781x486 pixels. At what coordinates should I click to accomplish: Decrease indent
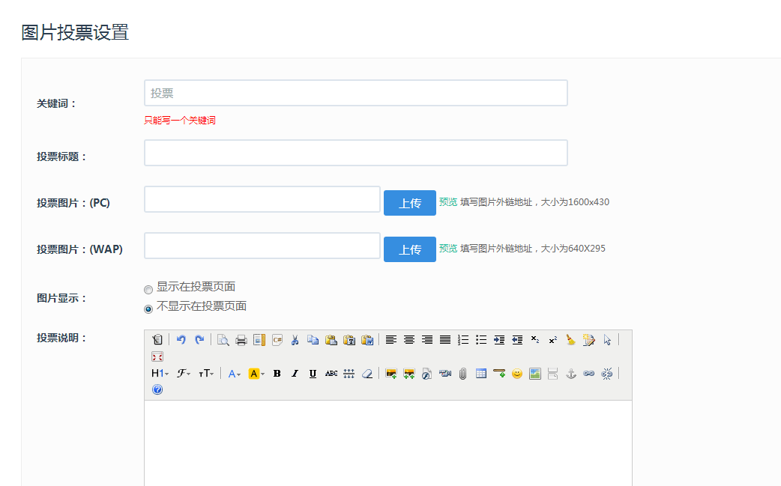coord(517,340)
